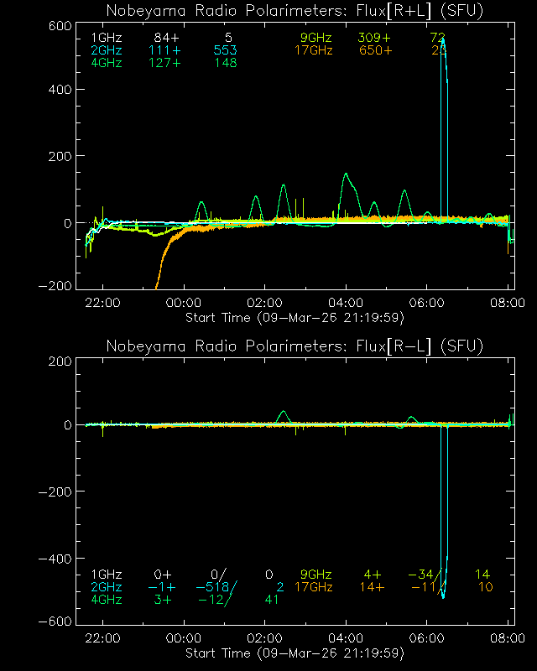Select the 1GHz legend label in top plot

[x=106, y=39]
